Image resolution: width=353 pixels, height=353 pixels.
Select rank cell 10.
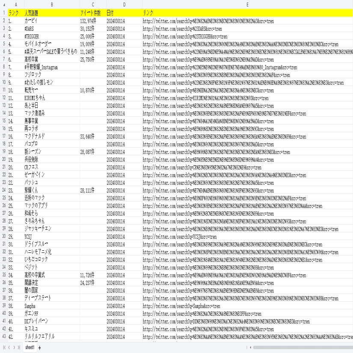[x=16, y=90]
